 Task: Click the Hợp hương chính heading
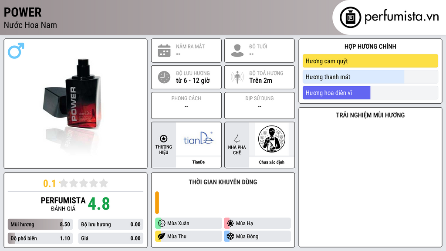[370, 46]
